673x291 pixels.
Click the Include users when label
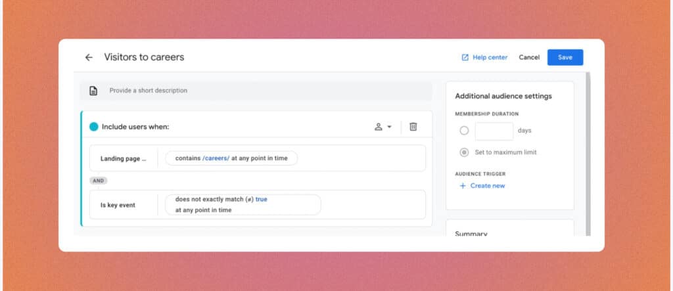(x=135, y=127)
